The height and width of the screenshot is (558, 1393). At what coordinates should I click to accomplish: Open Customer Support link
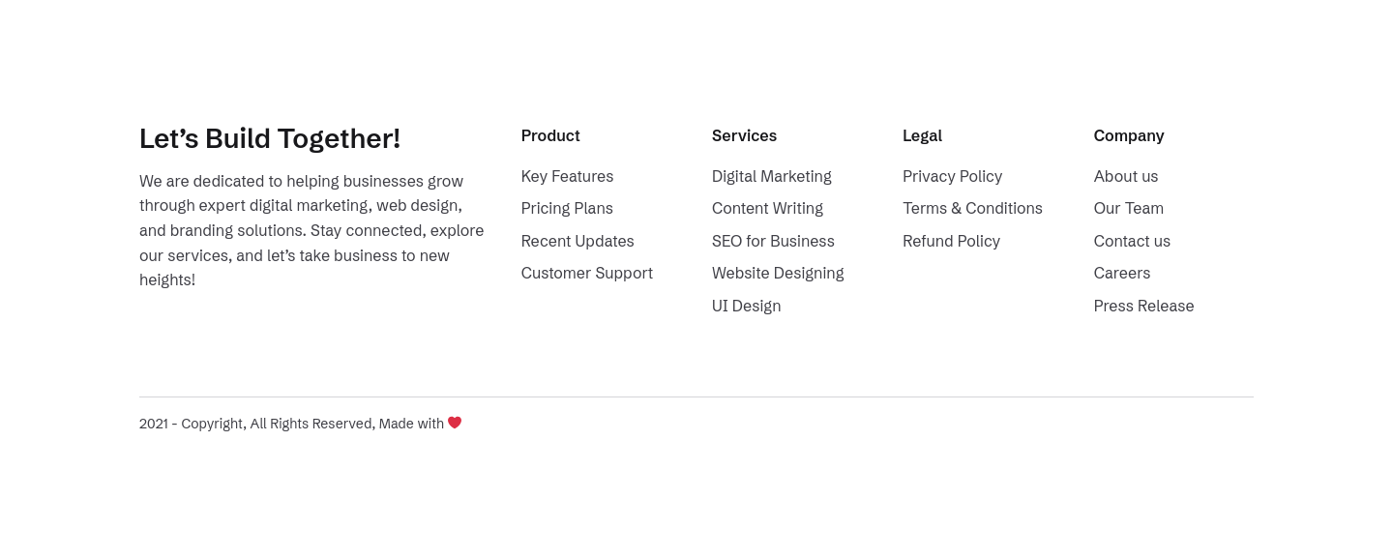(x=586, y=273)
